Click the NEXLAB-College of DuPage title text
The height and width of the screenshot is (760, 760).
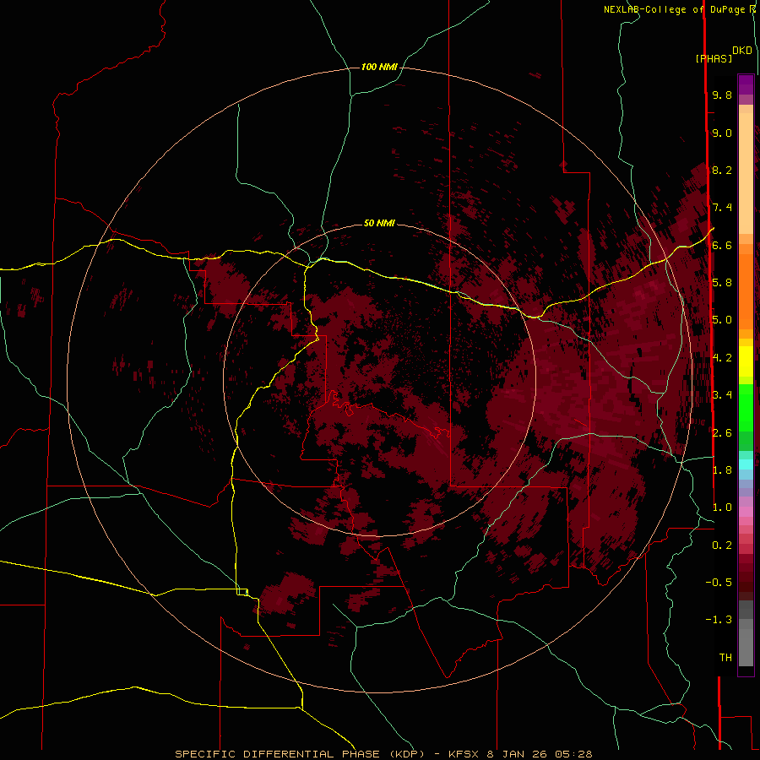[x=674, y=9]
